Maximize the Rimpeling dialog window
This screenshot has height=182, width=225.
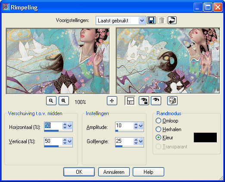pos(208,7)
